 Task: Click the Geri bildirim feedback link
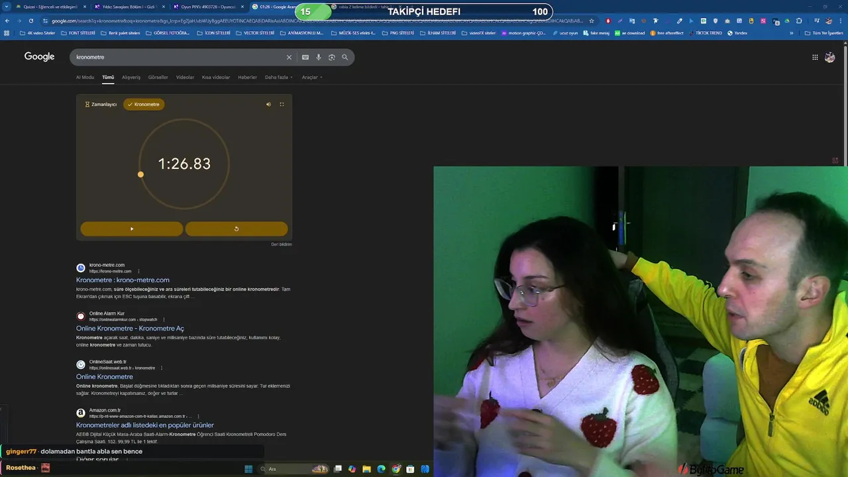click(x=281, y=244)
